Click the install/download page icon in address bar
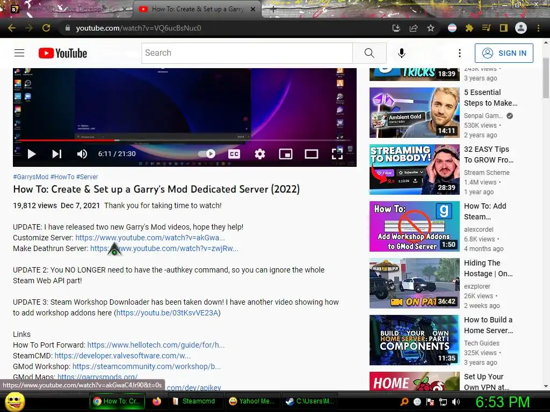 [396, 28]
